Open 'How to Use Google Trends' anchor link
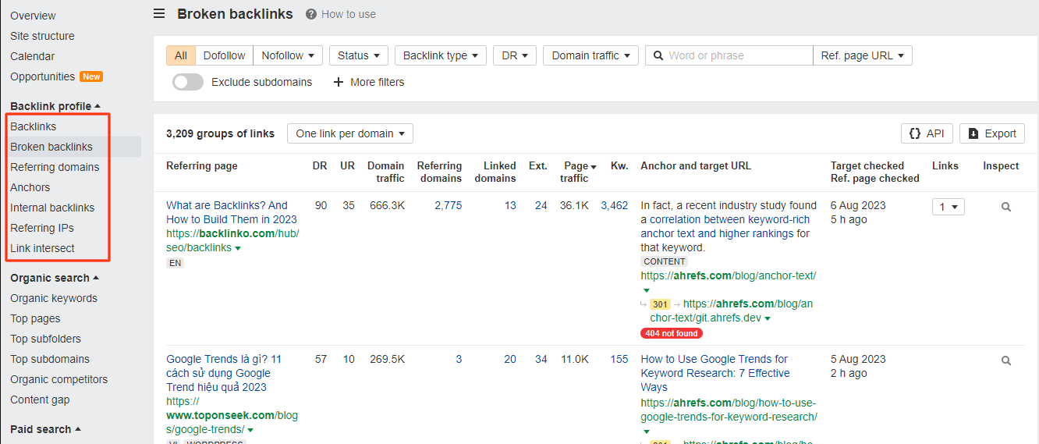This screenshot has width=1039, height=444. click(x=715, y=373)
